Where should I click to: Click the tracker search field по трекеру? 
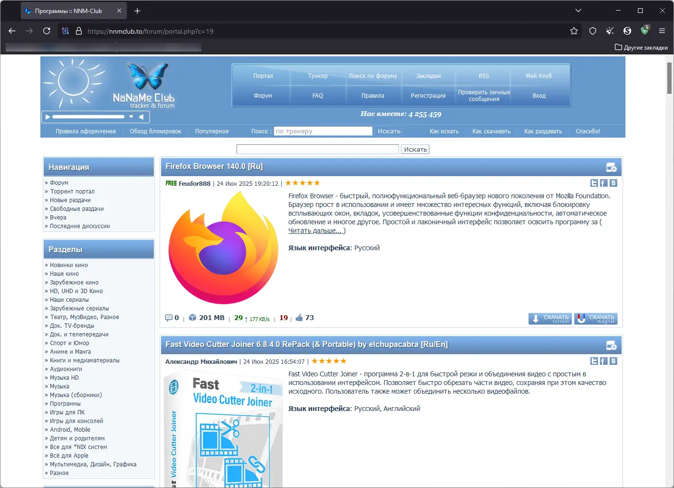click(x=323, y=131)
